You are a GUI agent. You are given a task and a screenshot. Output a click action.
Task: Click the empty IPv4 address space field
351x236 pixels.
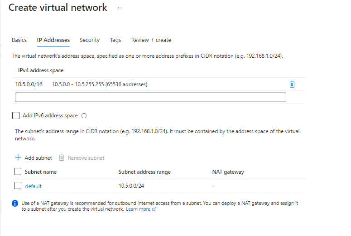click(x=150, y=97)
